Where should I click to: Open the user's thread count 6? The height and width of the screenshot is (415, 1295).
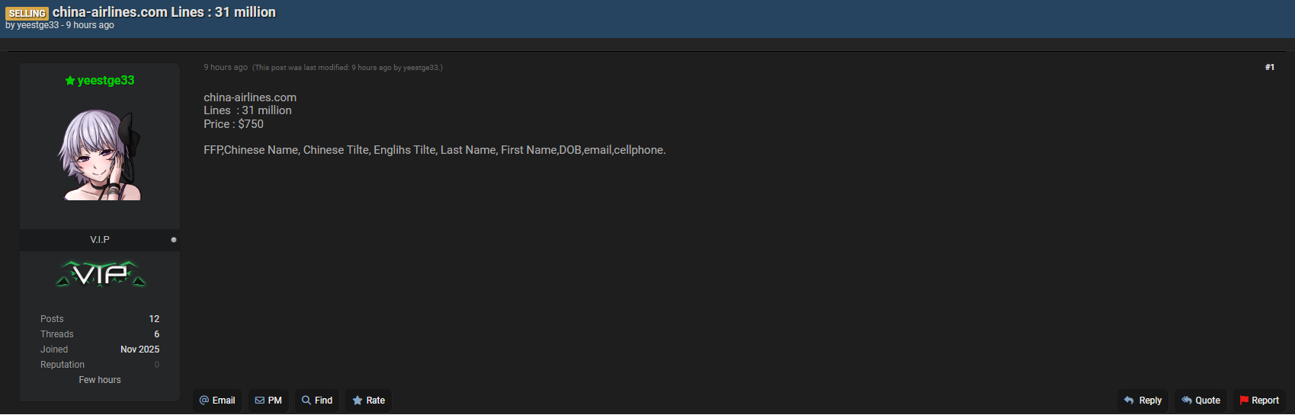(x=156, y=334)
